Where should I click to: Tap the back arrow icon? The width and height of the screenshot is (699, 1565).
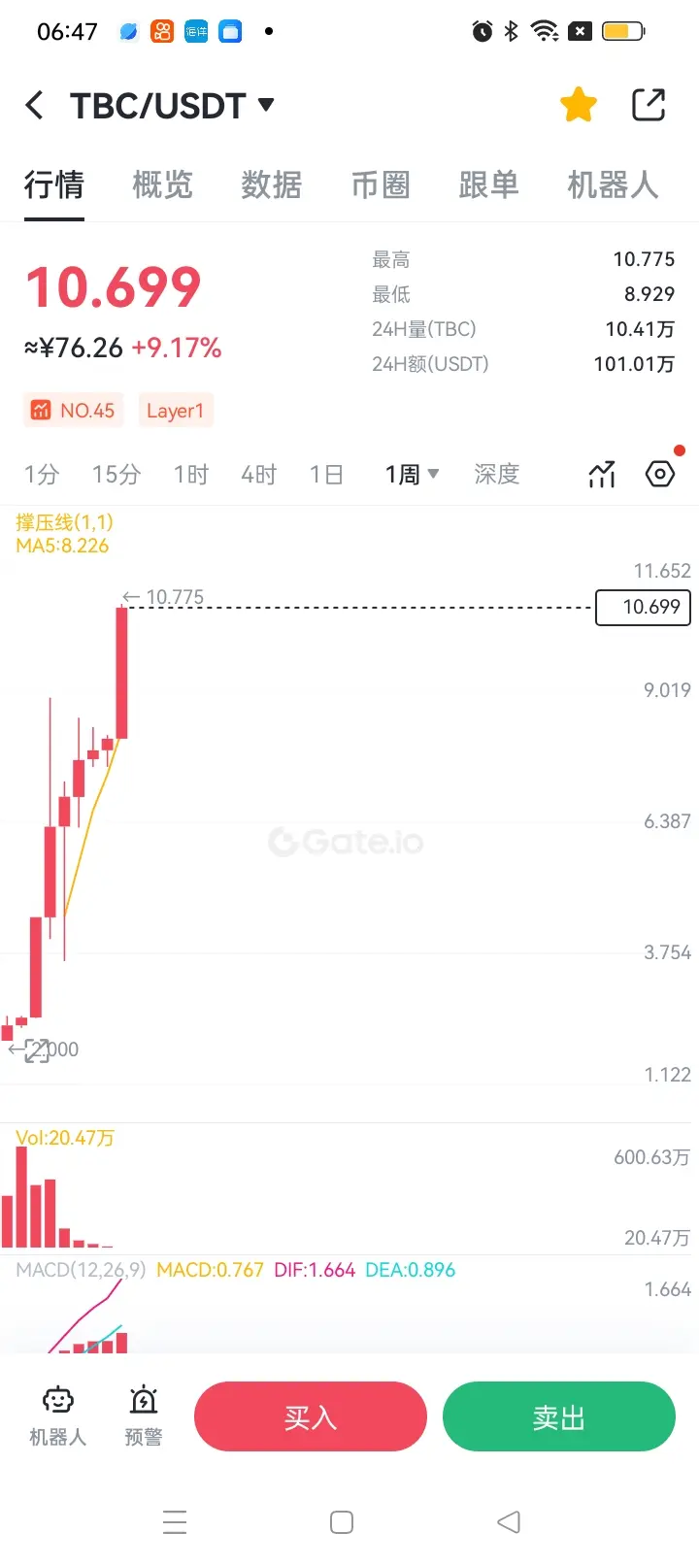[35, 105]
